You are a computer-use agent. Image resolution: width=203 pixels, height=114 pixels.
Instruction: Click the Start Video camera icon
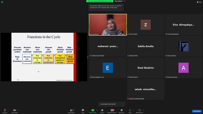click(x=15, y=110)
